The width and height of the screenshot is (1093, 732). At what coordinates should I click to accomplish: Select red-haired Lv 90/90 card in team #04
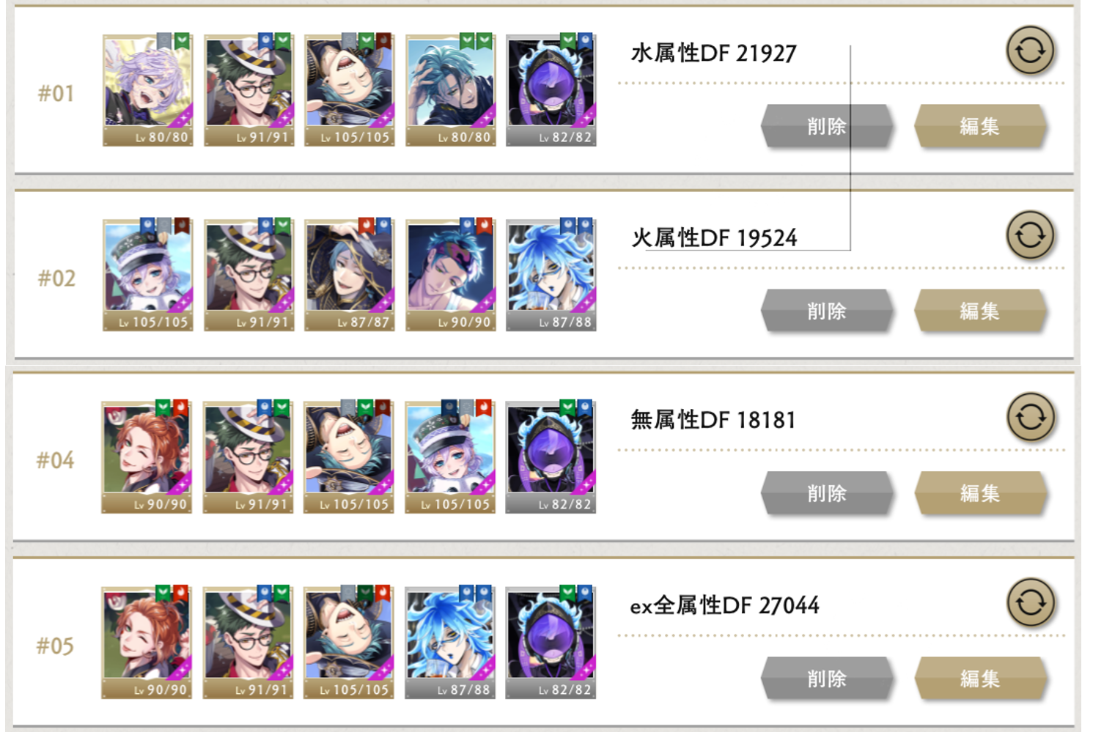[147, 457]
